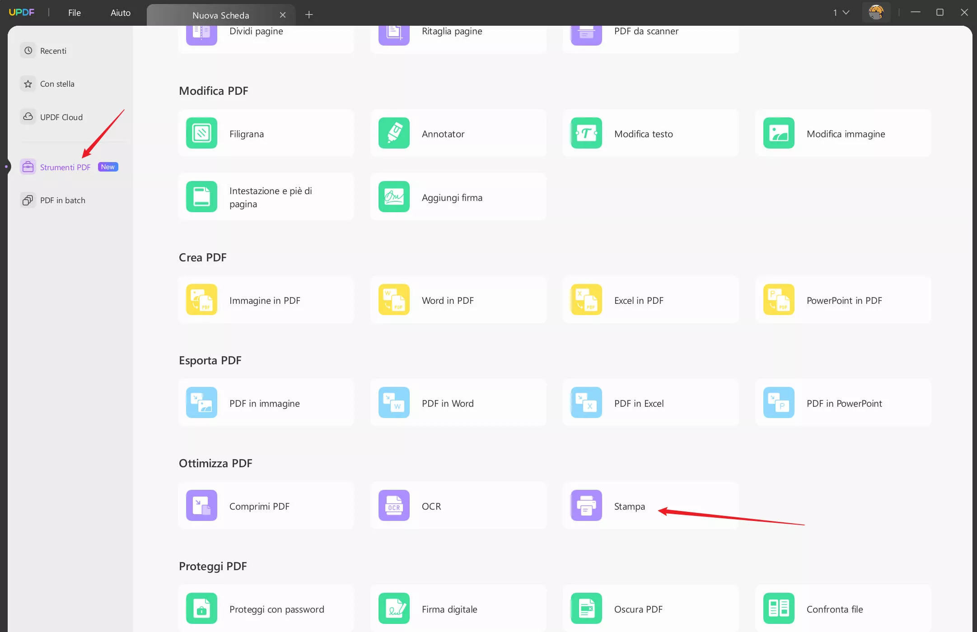Click the Ritaglia pagine label

tap(452, 31)
